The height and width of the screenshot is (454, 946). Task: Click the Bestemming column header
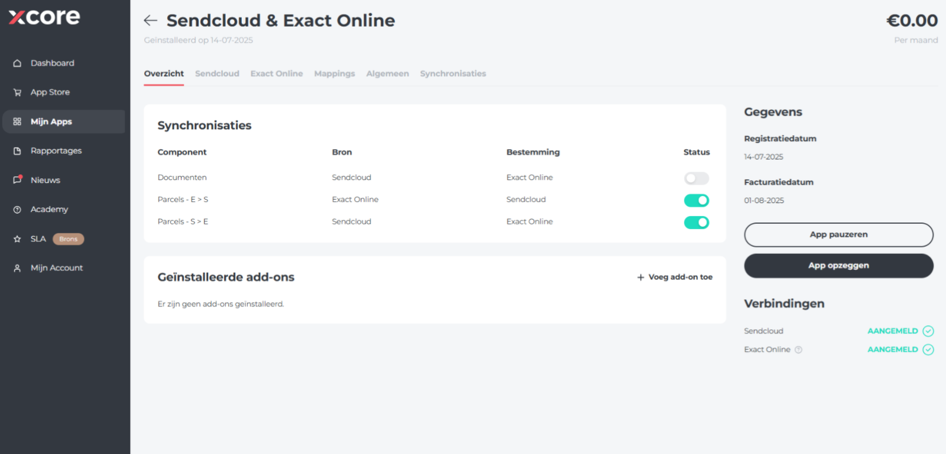coord(533,152)
